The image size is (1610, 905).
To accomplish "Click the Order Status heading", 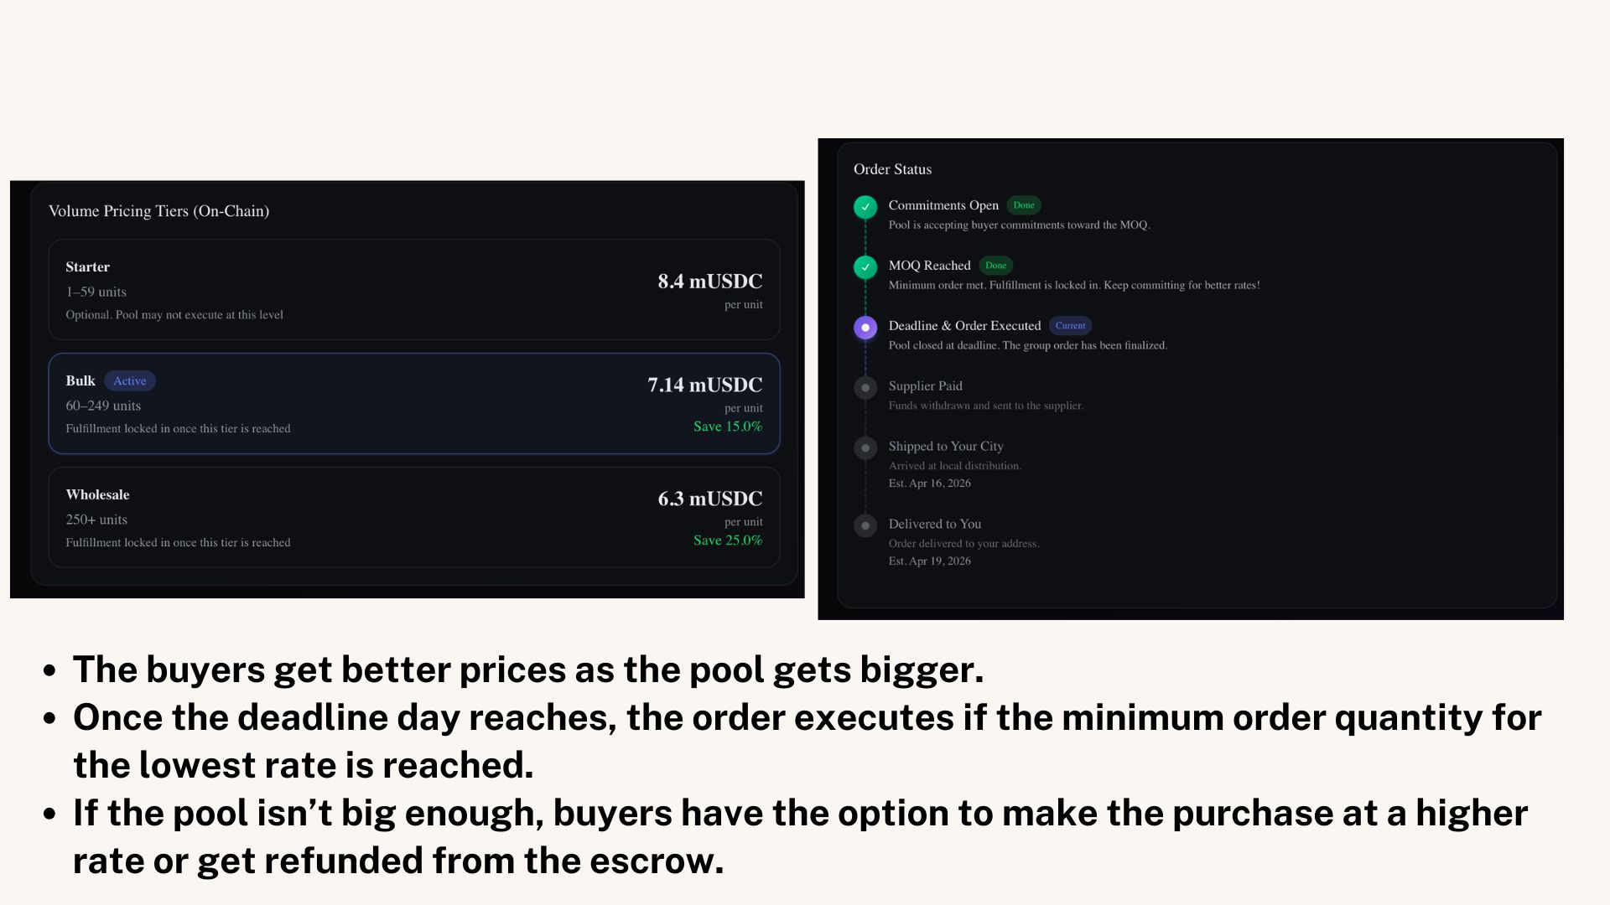I will point(892,169).
